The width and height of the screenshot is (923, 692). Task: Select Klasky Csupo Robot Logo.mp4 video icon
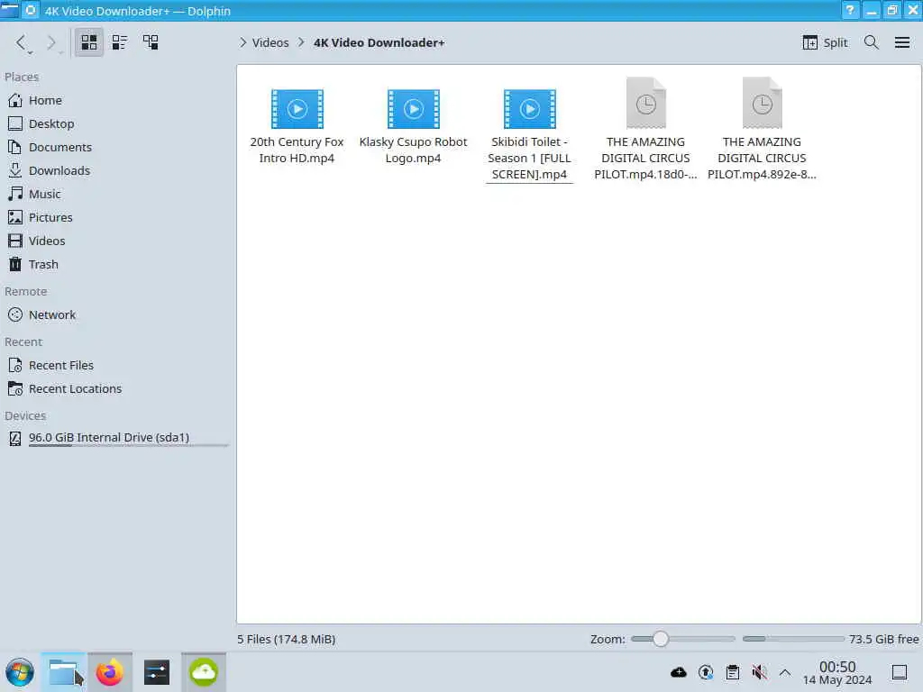413,109
